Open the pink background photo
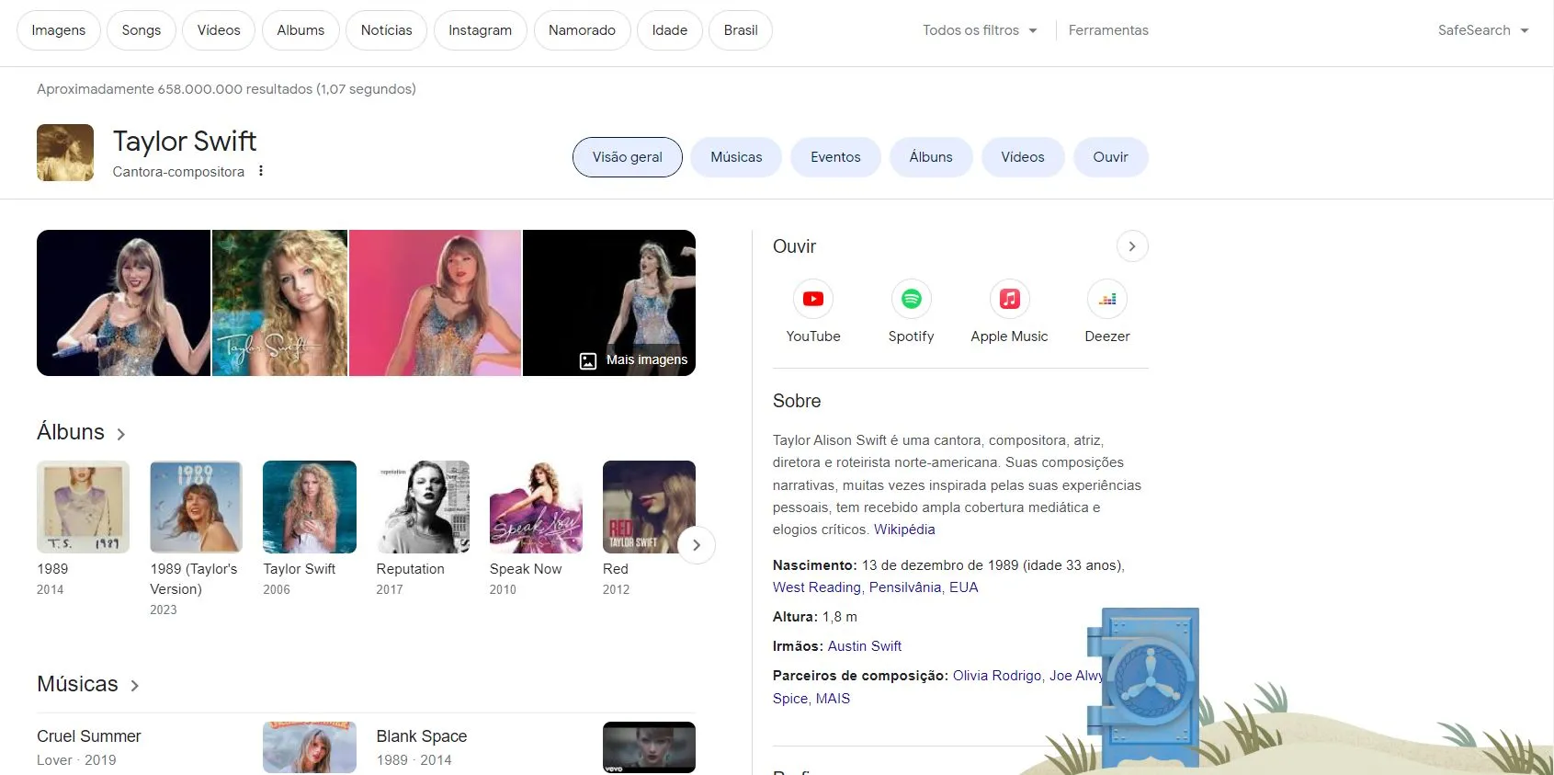The image size is (1554, 775). [436, 302]
